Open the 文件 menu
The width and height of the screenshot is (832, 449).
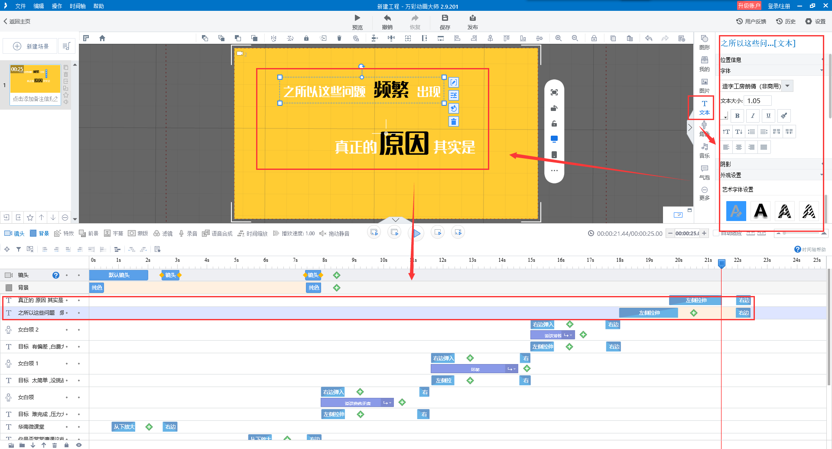tap(20, 6)
